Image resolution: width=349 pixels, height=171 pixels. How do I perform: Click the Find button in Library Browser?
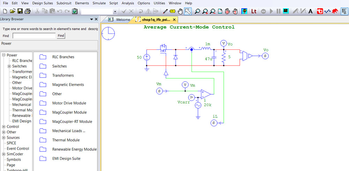click(x=61, y=36)
